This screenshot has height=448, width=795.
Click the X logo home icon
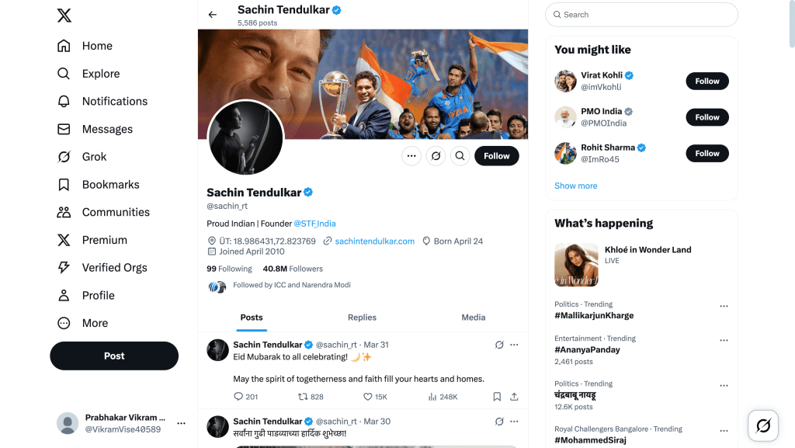(64, 16)
